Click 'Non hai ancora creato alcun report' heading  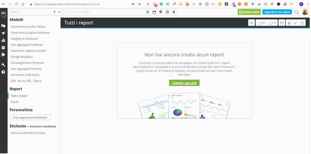point(184,54)
